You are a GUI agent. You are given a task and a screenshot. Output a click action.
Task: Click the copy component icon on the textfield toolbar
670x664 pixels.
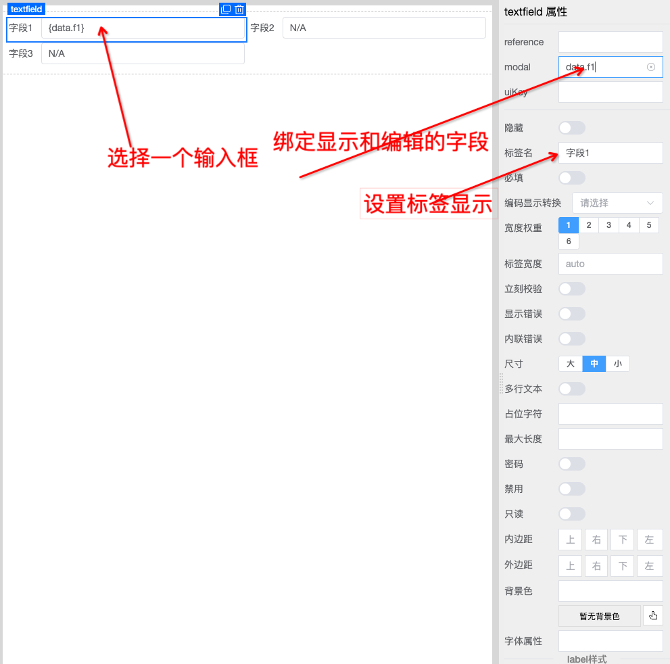(x=226, y=9)
